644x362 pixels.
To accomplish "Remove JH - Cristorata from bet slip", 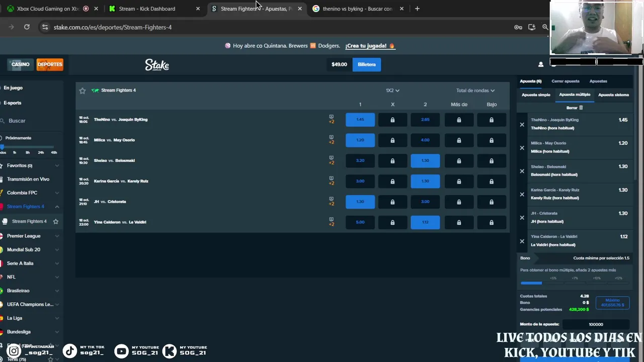I will 522,218.
